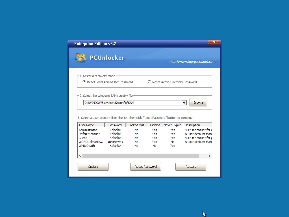Click scroll right arrow of user list

pos(210,156)
